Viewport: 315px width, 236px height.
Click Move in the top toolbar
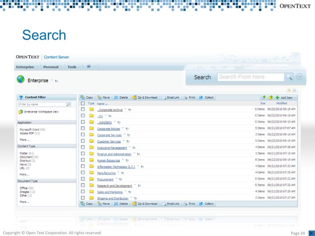click(104, 98)
